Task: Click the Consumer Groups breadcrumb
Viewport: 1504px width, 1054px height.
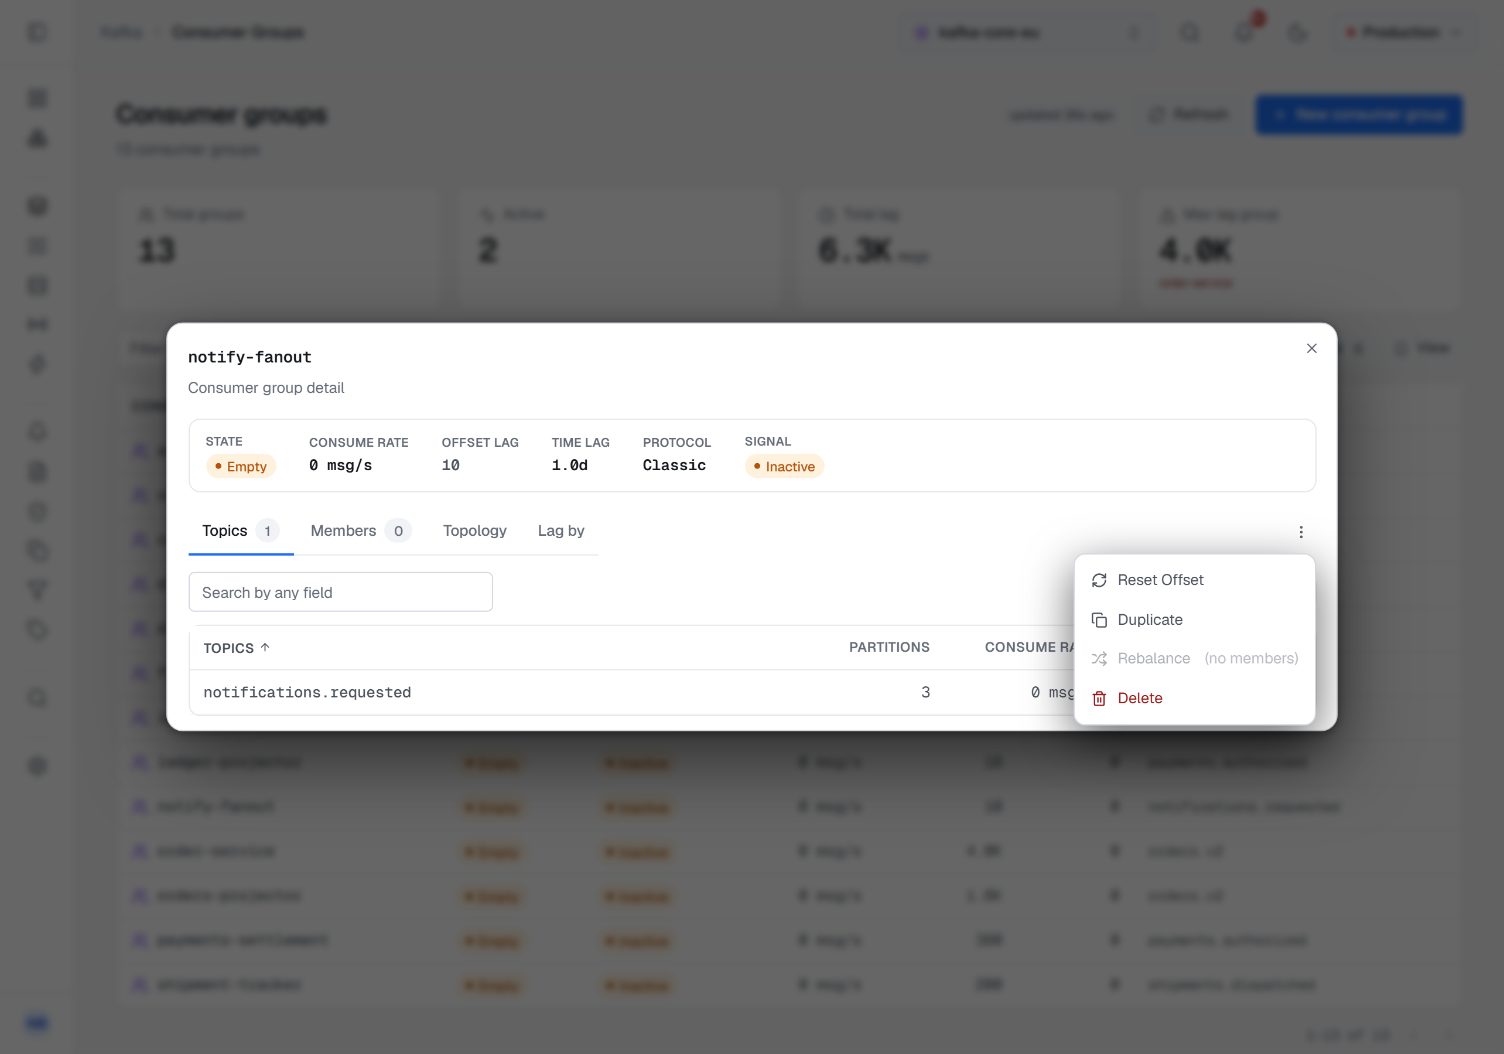Action: click(x=238, y=32)
